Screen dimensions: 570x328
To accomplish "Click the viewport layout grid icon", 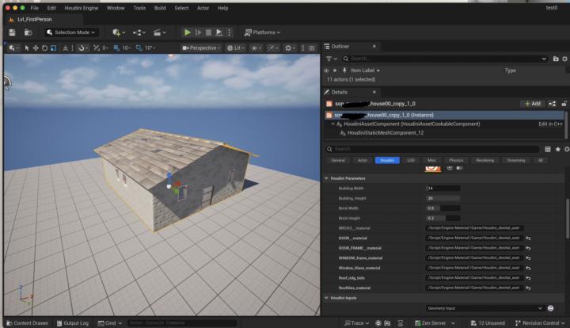I will coord(312,48).
